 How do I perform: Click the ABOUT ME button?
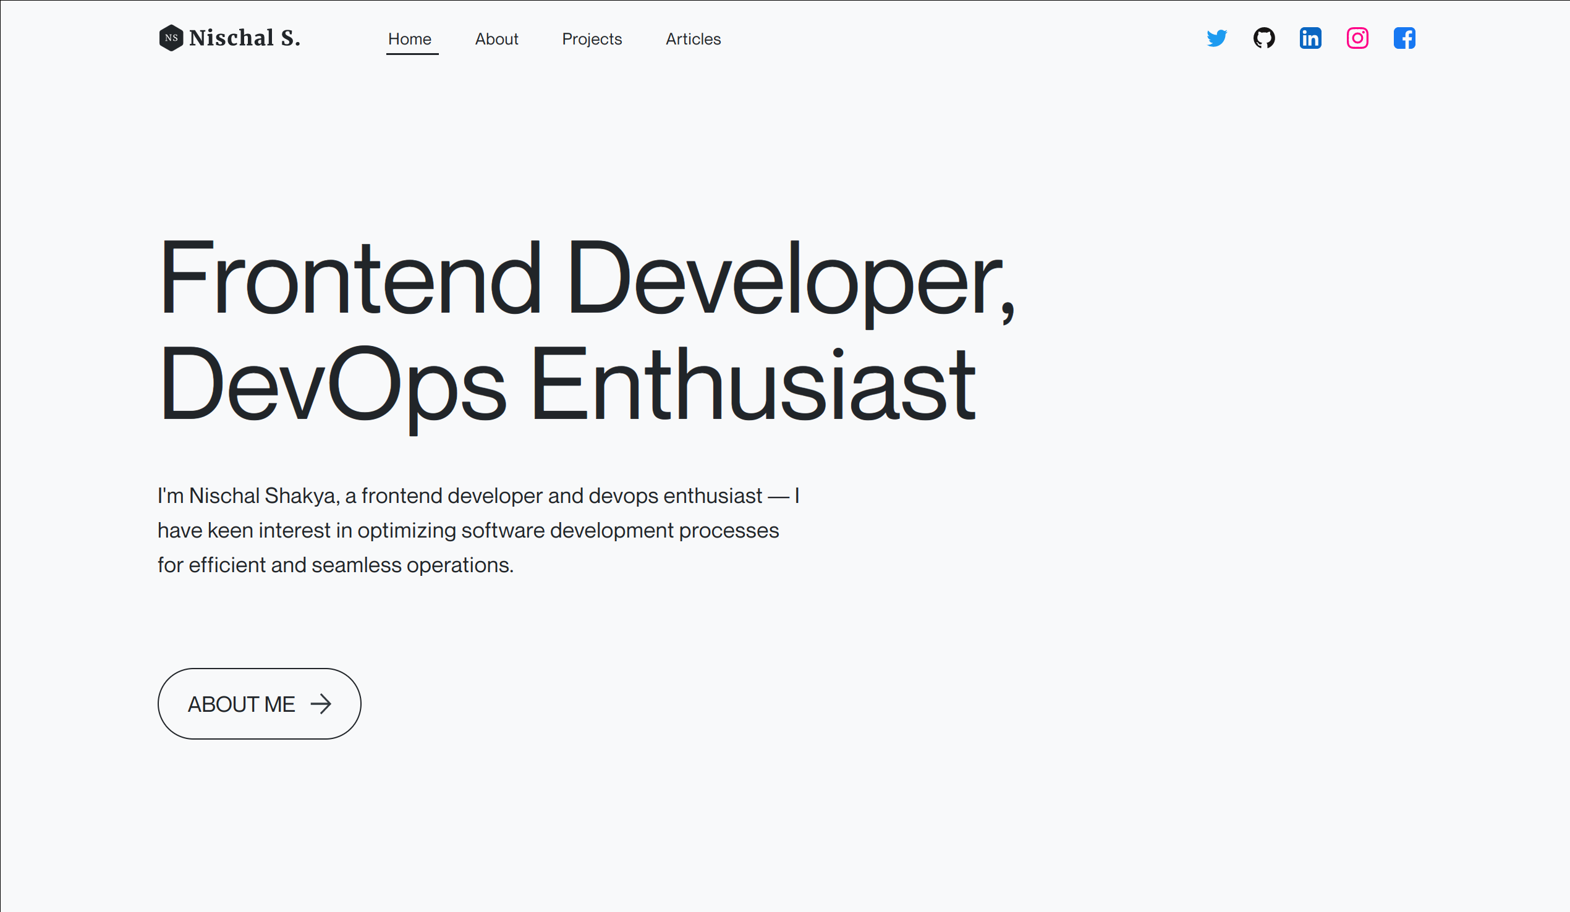coord(258,704)
